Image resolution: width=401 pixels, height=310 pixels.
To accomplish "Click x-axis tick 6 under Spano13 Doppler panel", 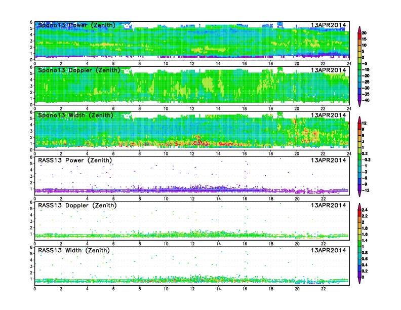I will click(113, 109).
